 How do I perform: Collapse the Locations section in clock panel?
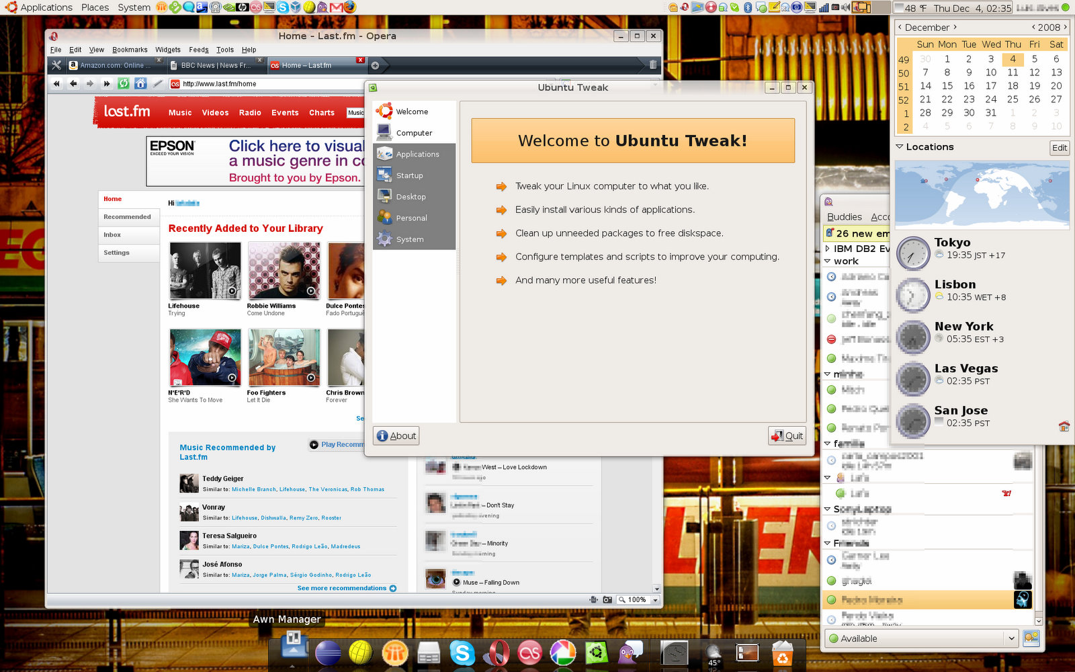click(x=900, y=146)
